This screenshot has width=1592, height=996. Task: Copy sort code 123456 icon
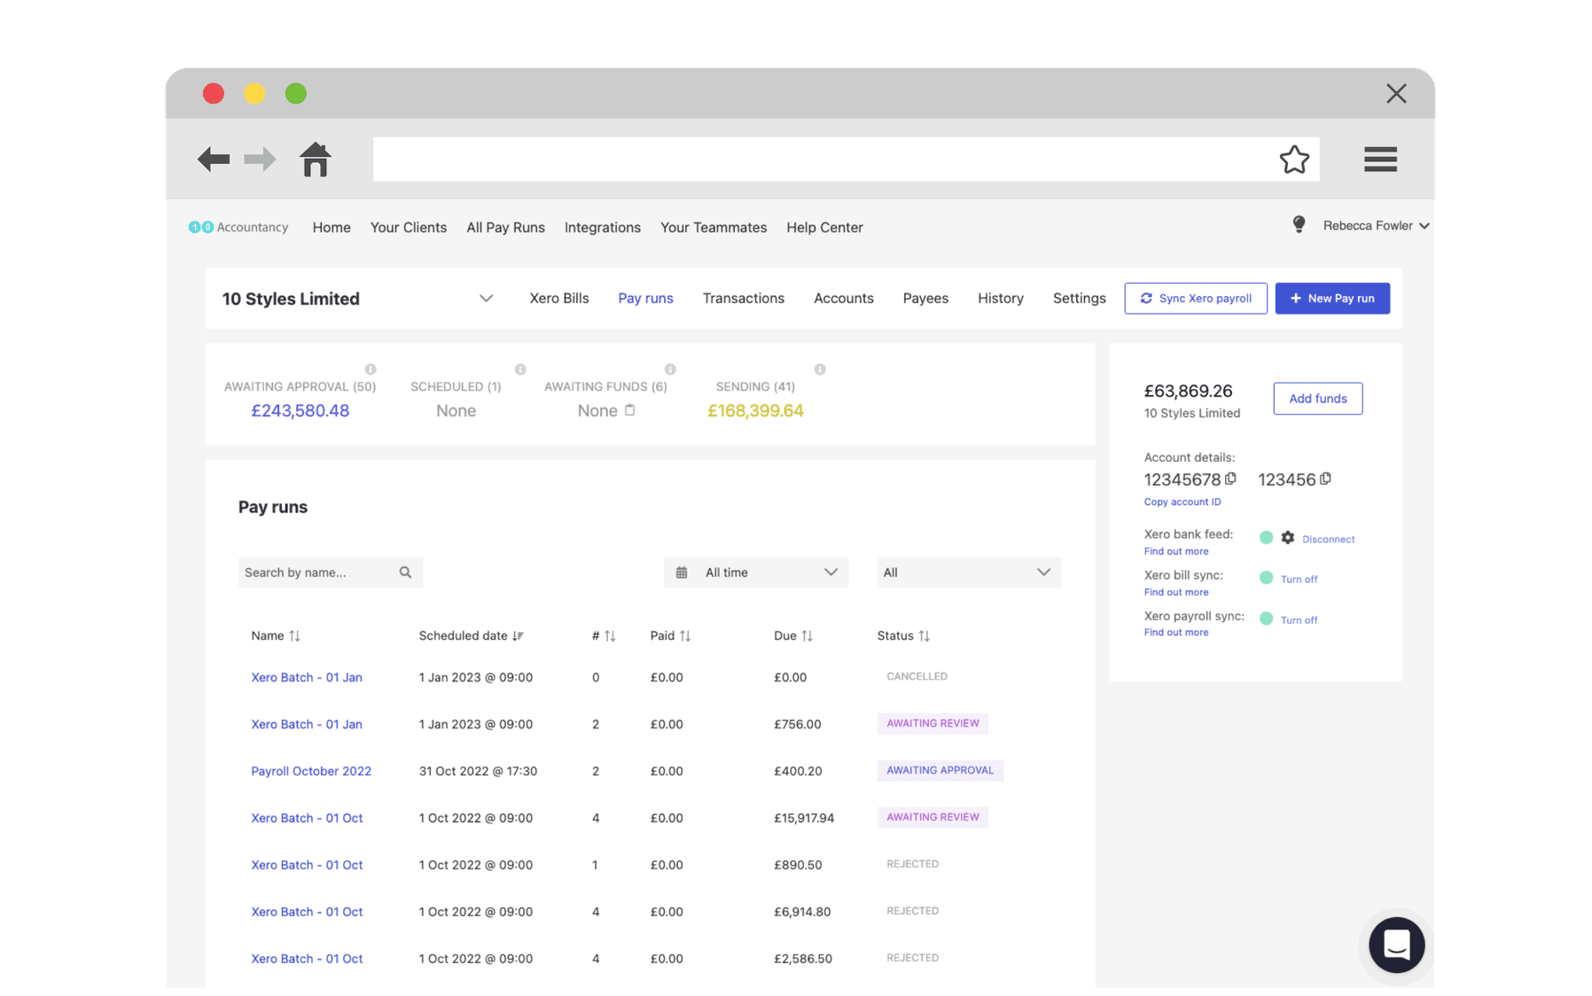[1325, 479]
